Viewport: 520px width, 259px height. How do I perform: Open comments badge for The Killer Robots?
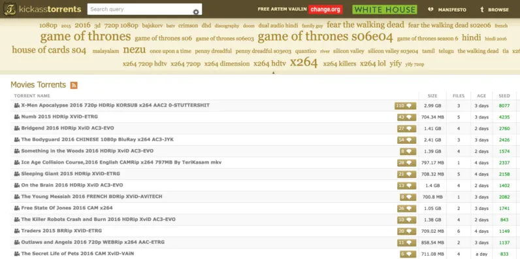[406, 220]
